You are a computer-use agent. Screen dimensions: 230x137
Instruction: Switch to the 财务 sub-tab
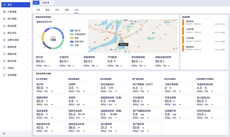click(x=57, y=10)
